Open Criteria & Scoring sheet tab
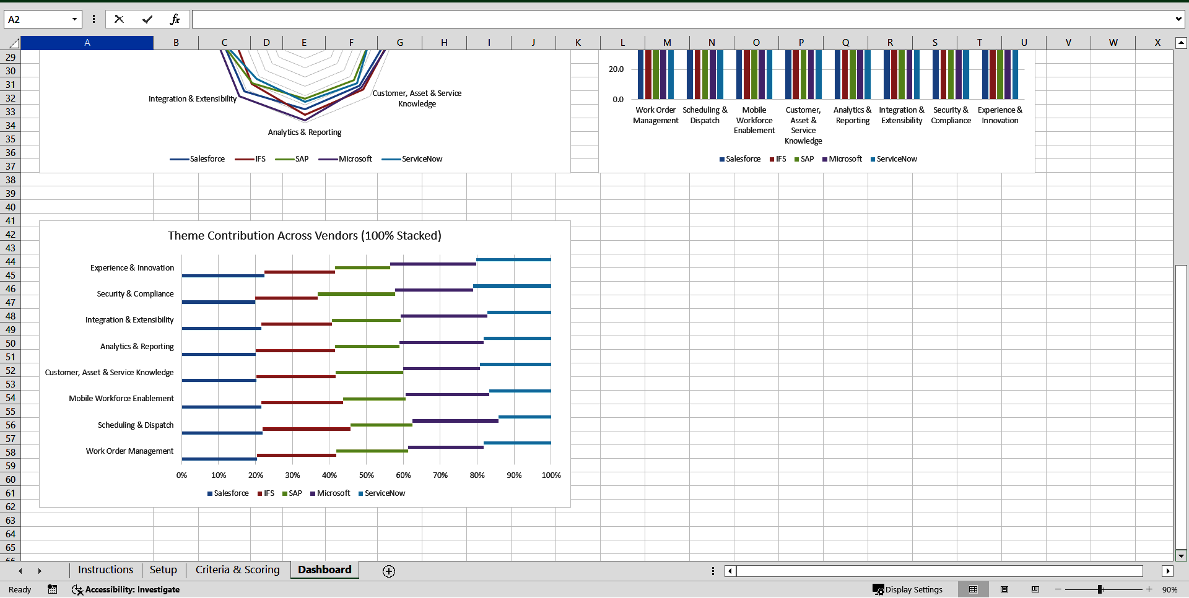This screenshot has height=598, width=1189. (237, 570)
